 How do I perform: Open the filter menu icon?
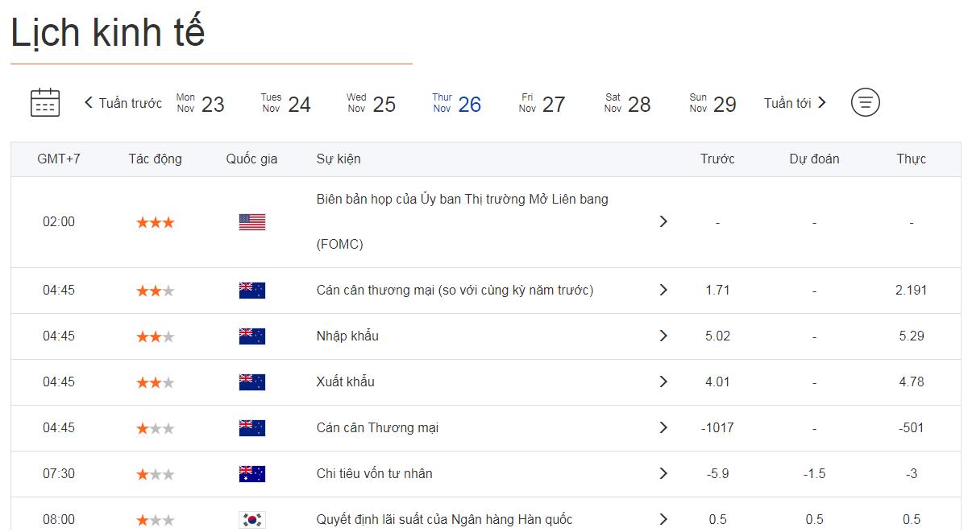click(865, 102)
